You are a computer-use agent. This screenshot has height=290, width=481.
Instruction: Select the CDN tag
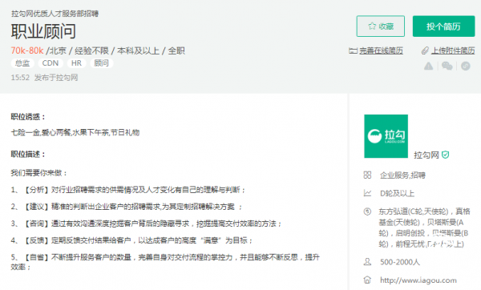coord(51,63)
